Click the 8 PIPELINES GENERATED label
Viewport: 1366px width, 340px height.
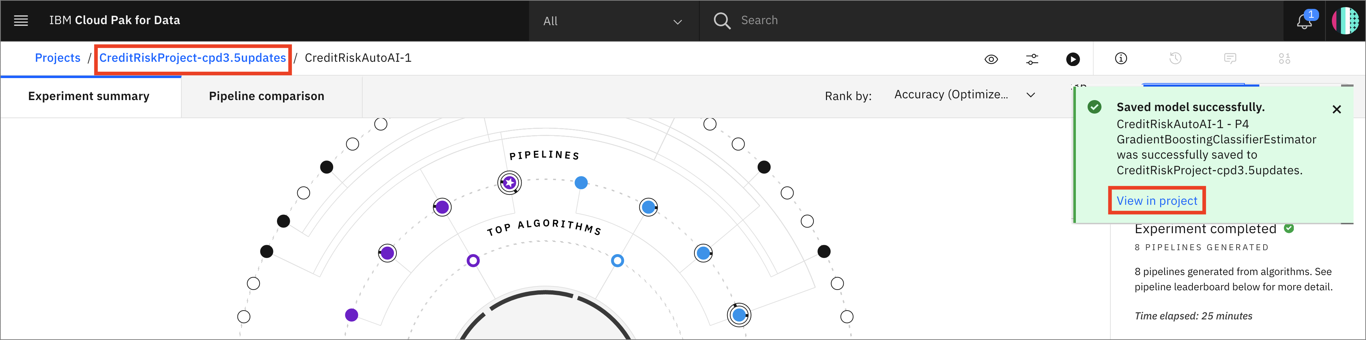coord(1202,247)
